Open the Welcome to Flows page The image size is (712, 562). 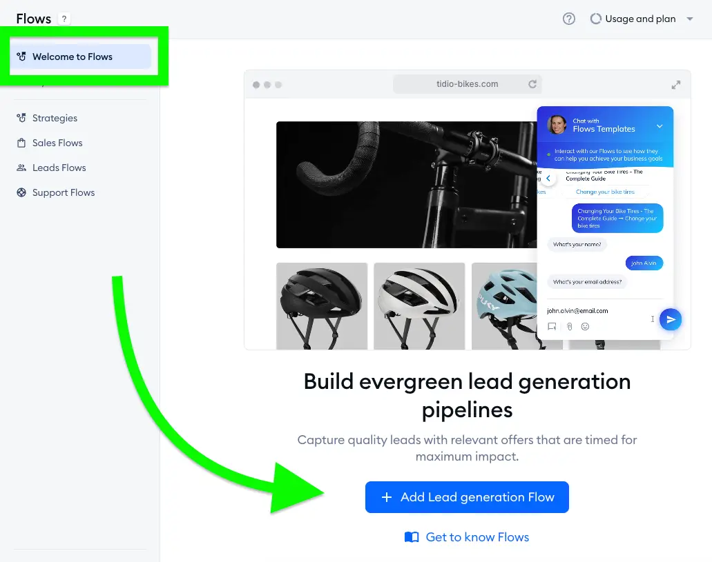[81, 57]
